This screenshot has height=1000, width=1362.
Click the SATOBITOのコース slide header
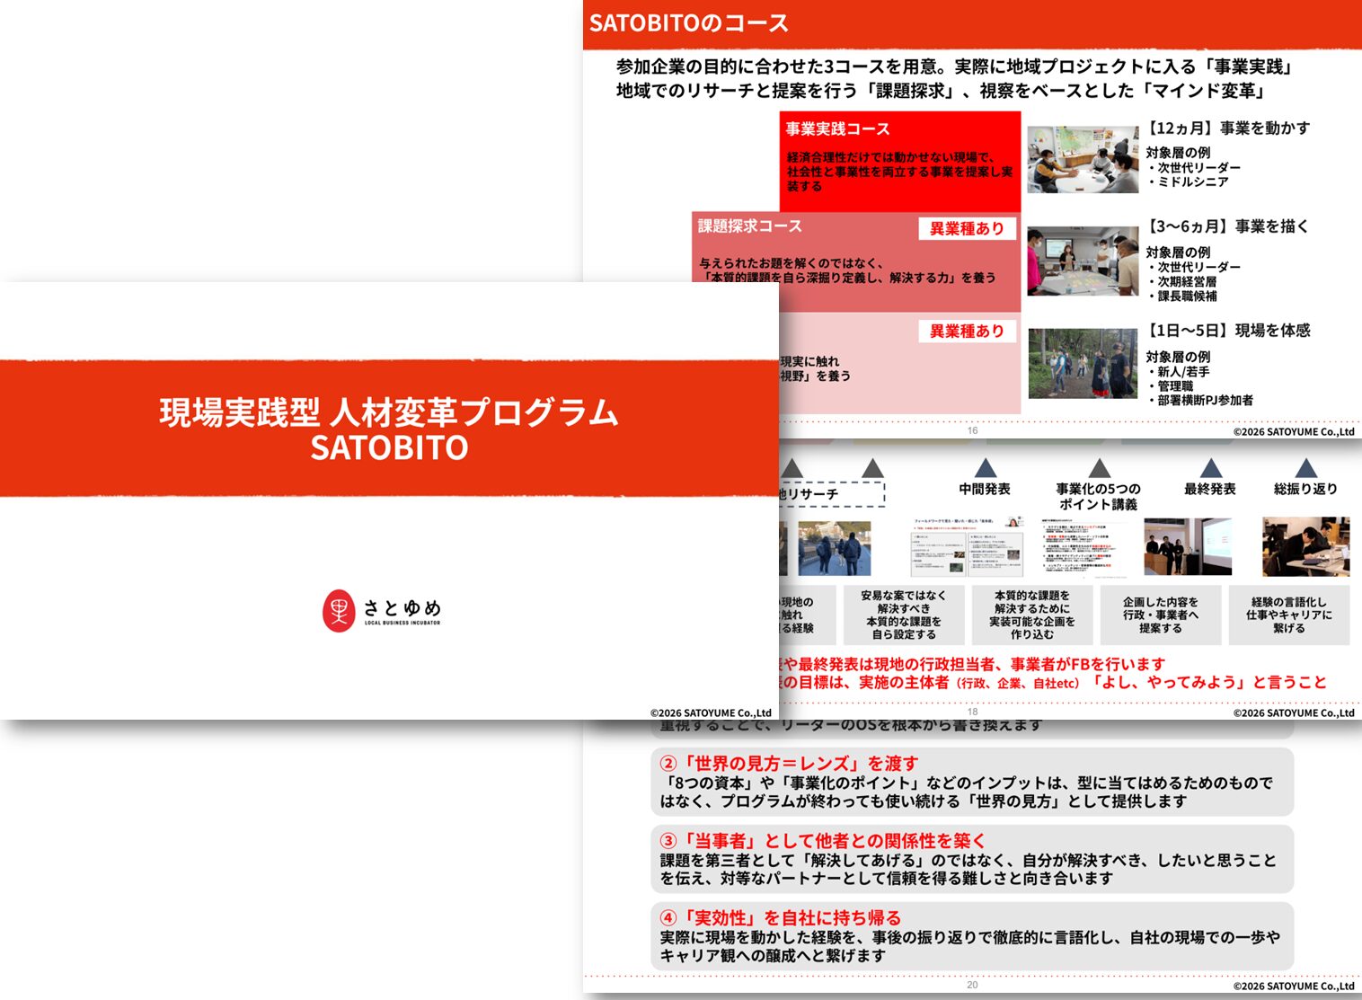pyautogui.click(x=688, y=23)
